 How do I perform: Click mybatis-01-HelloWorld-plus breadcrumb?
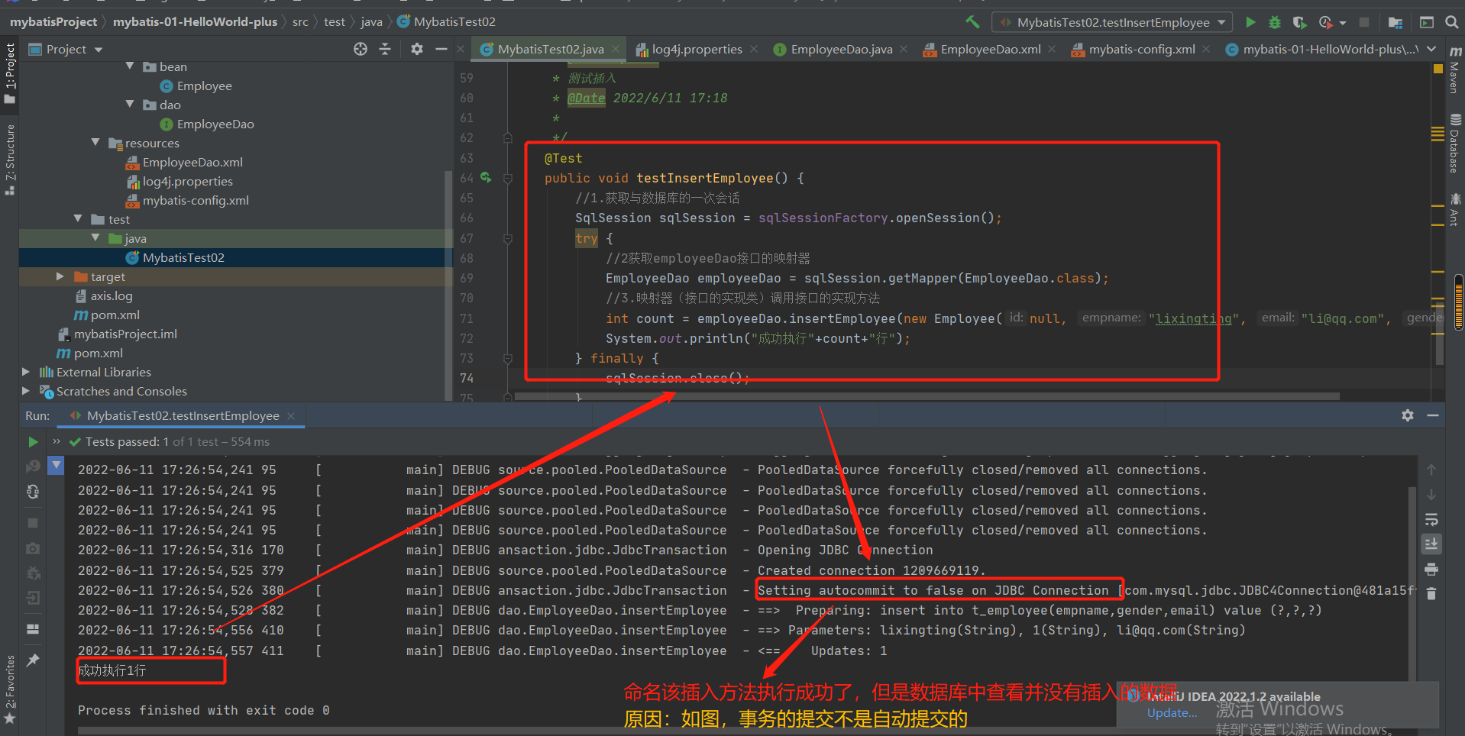pos(195,22)
